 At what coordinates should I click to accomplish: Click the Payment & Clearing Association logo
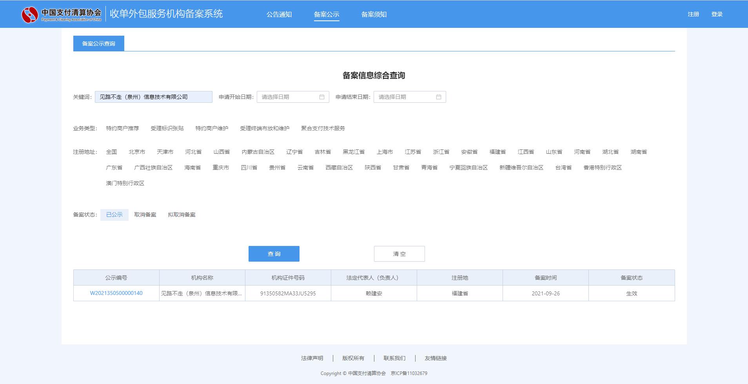(62, 15)
